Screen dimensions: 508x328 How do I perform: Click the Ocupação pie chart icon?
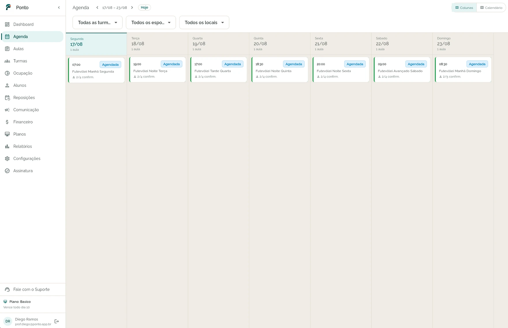coord(7,73)
